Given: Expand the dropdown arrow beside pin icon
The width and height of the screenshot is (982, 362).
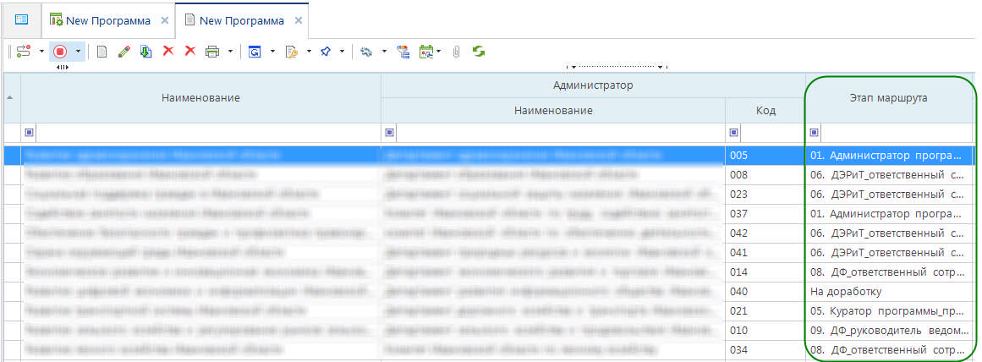Looking at the screenshot, I should tap(343, 52).
